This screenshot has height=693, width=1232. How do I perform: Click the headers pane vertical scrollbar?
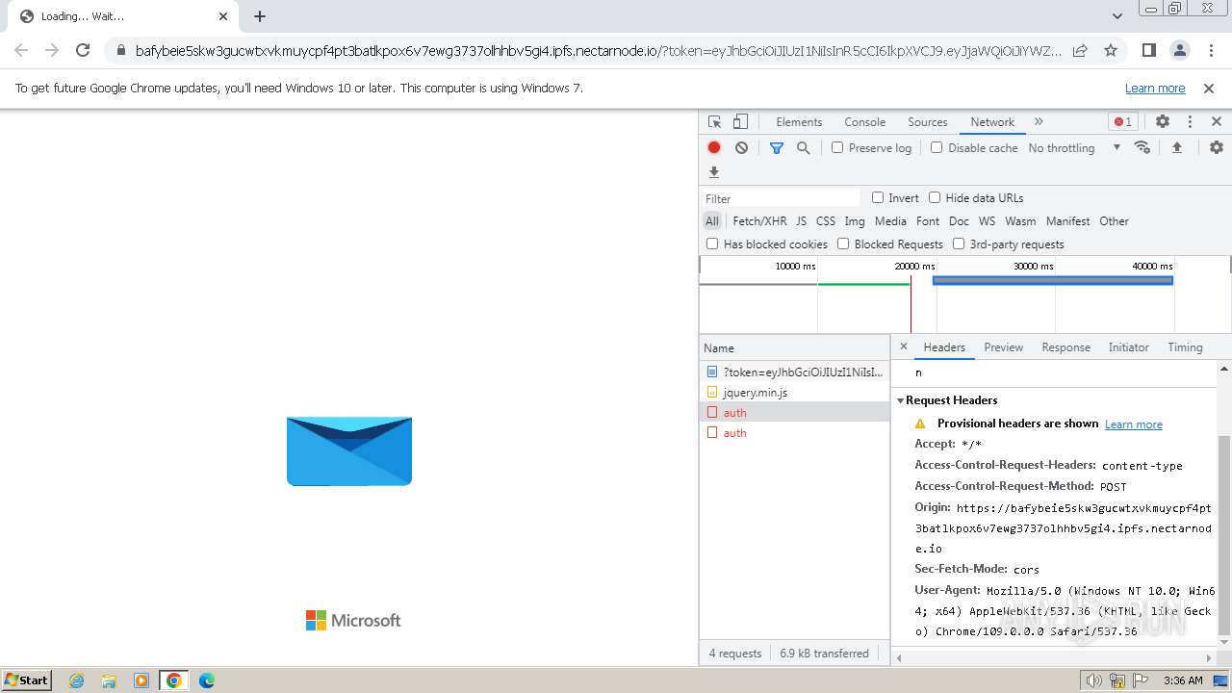1224,534
